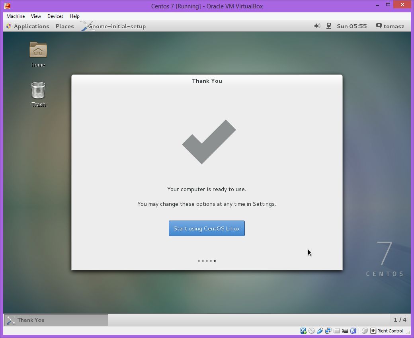Open the Devices menu

click(55, 16)
